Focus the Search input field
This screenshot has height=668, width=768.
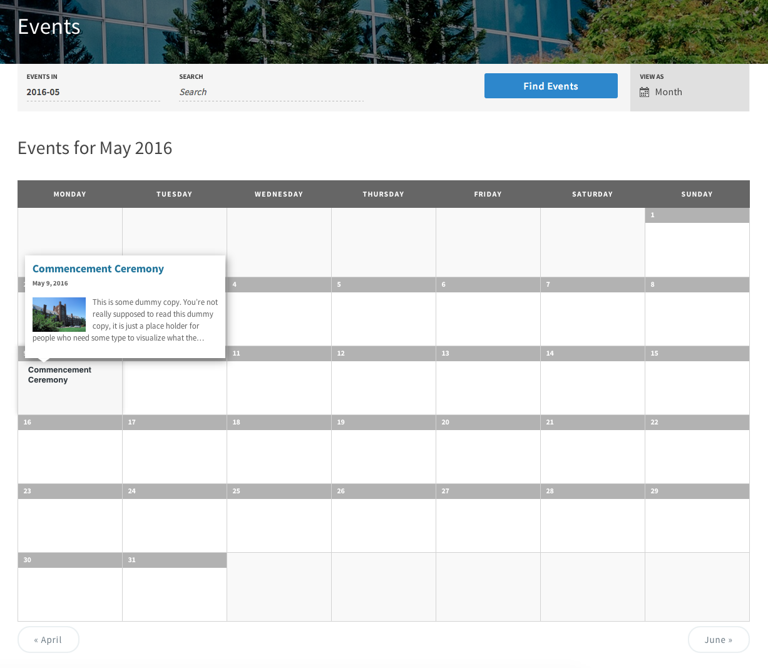pos(270,92)
